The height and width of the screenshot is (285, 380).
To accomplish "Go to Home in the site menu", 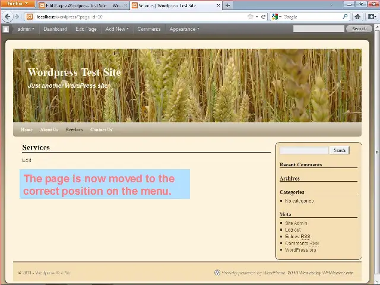I will pyautogui.click(x=26, y=129).
